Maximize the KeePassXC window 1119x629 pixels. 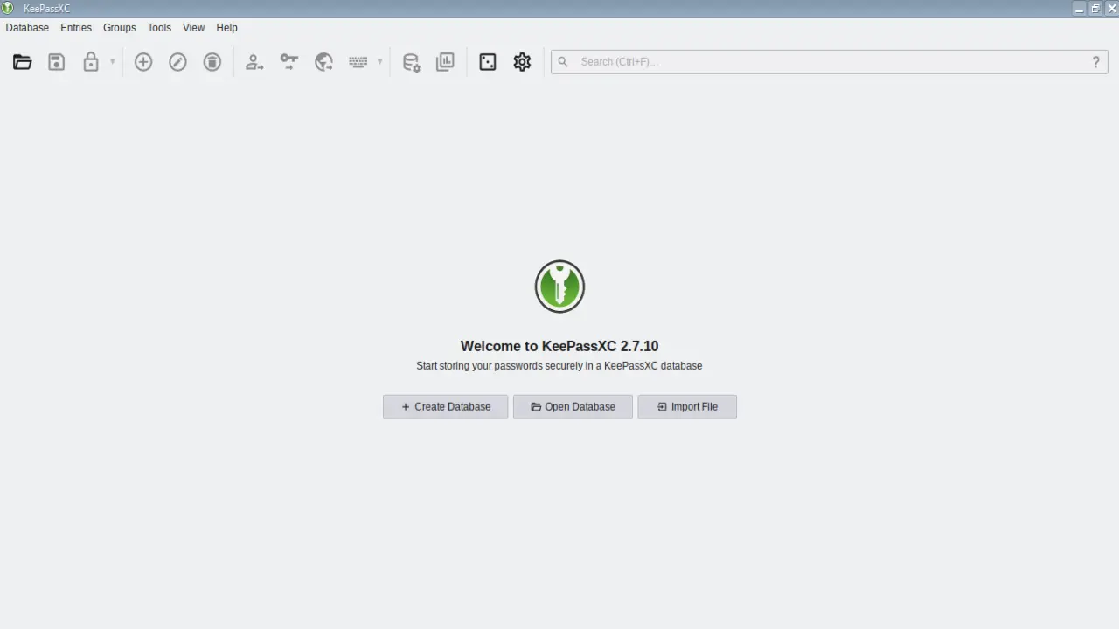coord(1095,9)
